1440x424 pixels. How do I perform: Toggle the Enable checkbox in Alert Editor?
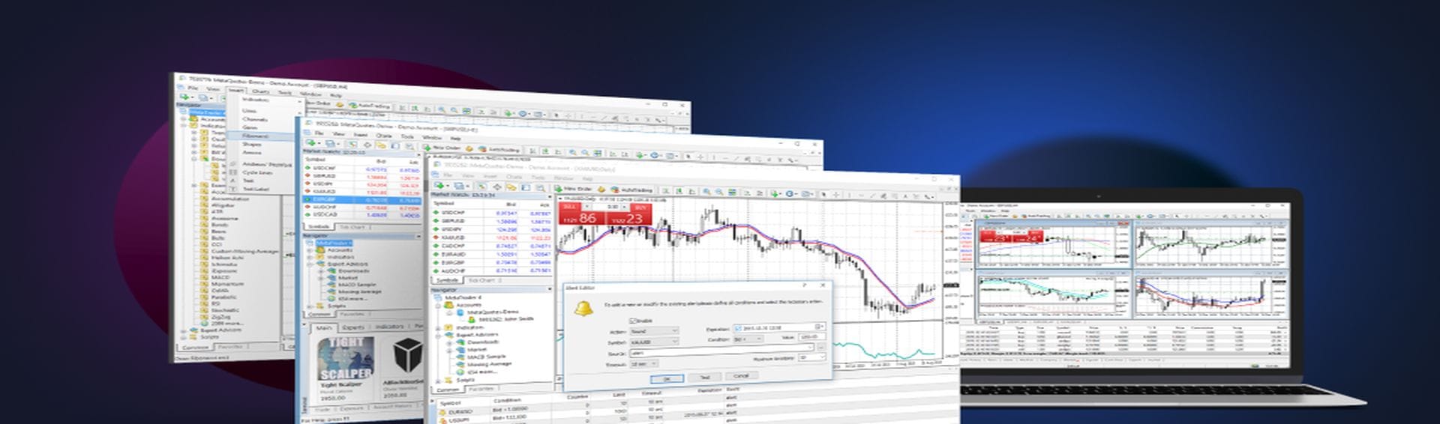coord(632,320)
